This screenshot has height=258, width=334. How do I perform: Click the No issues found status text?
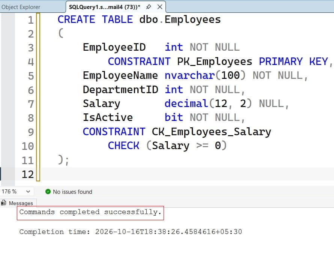(x=72, y=192)
